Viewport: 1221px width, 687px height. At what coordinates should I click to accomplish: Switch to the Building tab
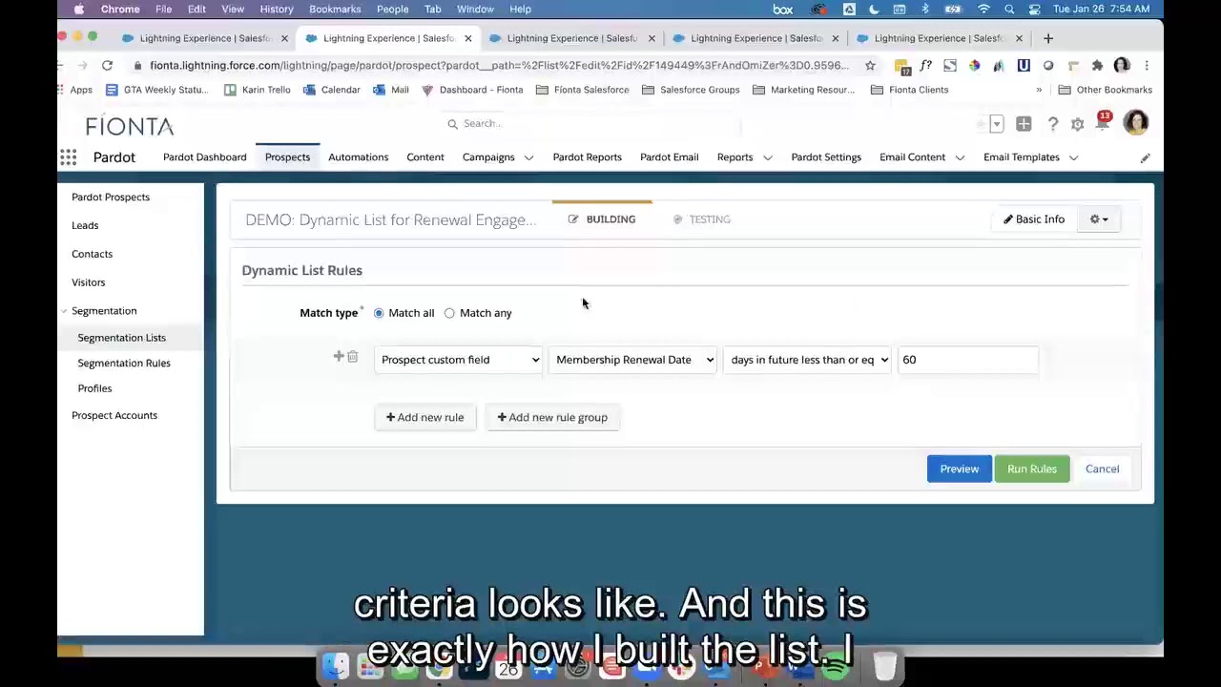point(602,219)
